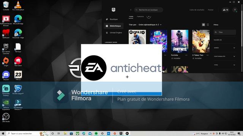Expand the Fonctionnalités filter section
The height and width of the screenshot is (136, 243).
click(224, 56)
